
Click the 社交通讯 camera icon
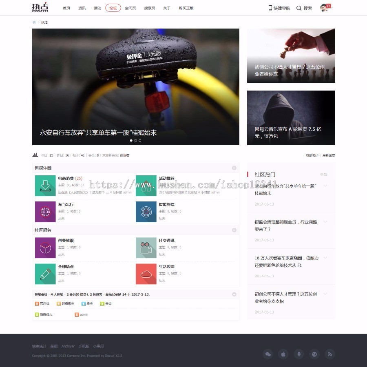pyautogui.click(x=146, y=247)
